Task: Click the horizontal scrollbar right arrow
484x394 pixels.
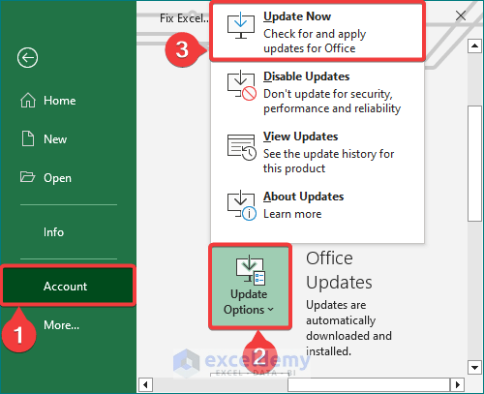Action: pos(457,384)
